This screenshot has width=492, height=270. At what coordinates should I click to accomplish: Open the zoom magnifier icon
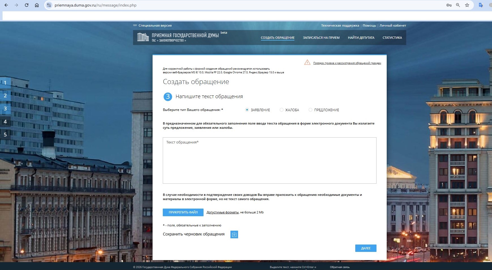[458, 5]
